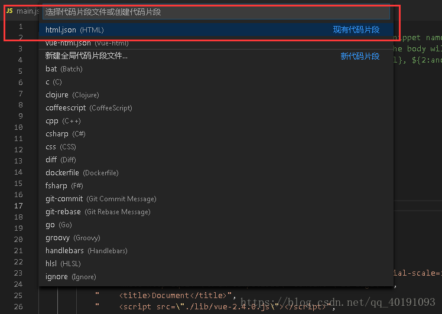
Task: Select git-commit (Git Commit Message) entry
Action: point(216,198)
